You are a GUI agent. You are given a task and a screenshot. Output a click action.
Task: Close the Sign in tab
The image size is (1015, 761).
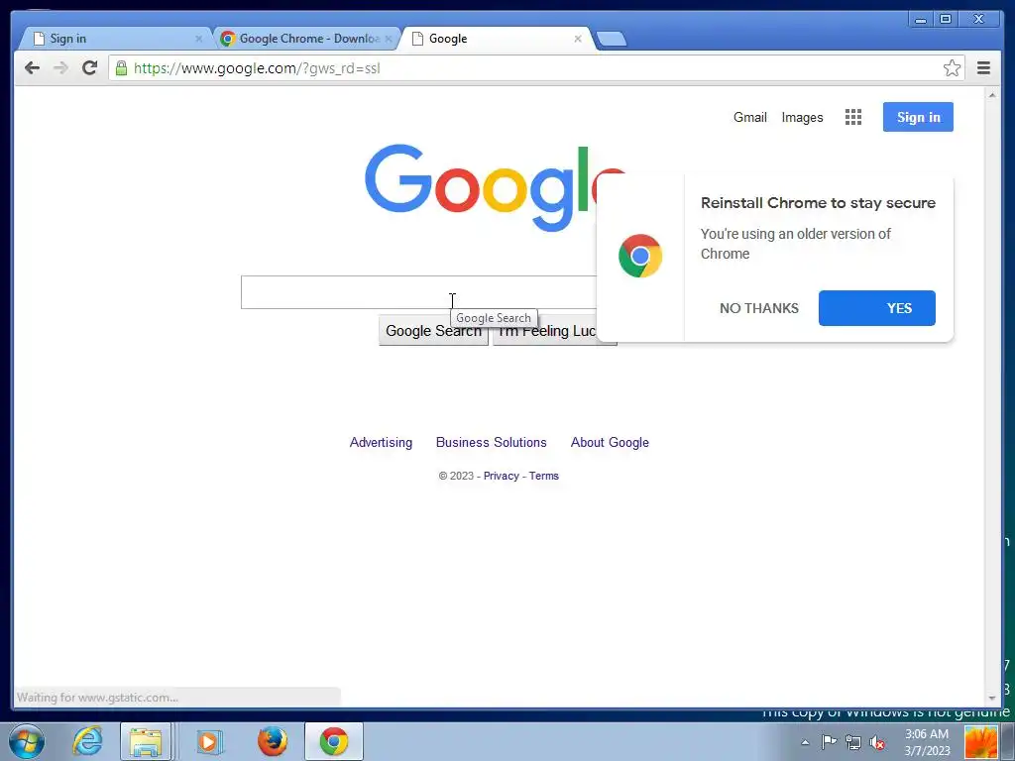198,39
